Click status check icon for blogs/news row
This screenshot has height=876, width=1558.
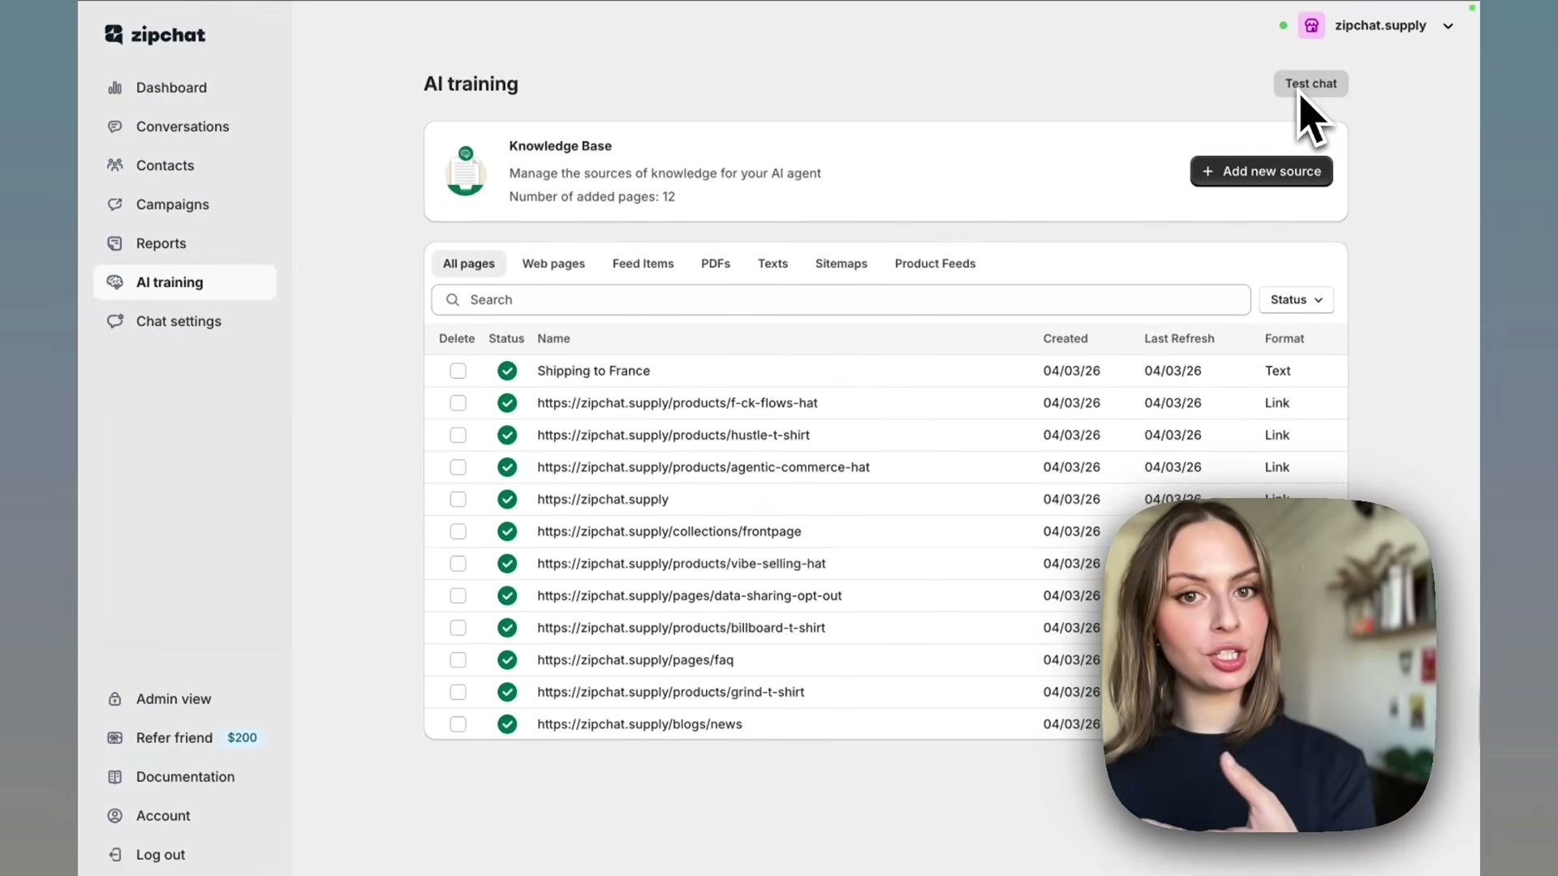(x=507, y=724)
